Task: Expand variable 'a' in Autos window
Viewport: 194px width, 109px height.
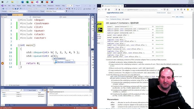Action: [2, 94]
